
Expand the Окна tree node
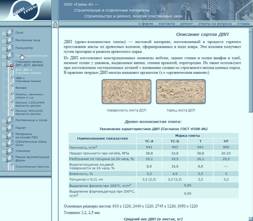point(4,33)
